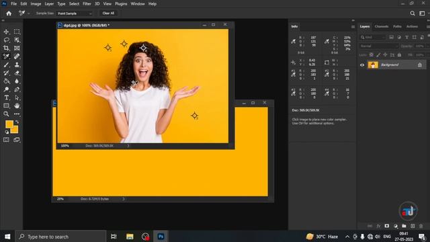430x242 pixels.
Task: Open the layer filter Kind dropdown
Action: (x=373, y=37)
